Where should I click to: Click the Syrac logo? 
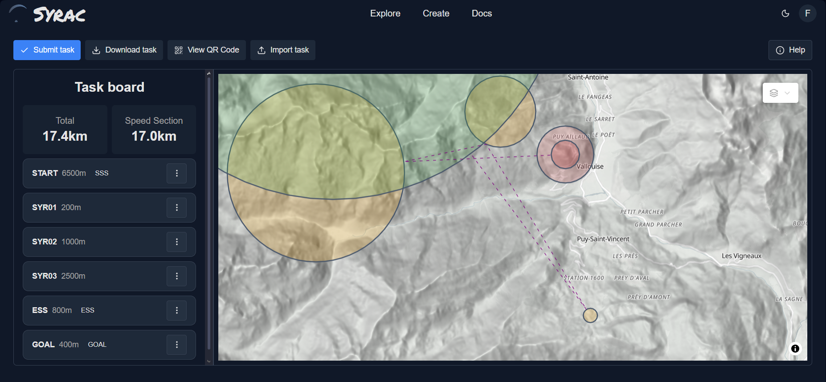coord(48,14)
